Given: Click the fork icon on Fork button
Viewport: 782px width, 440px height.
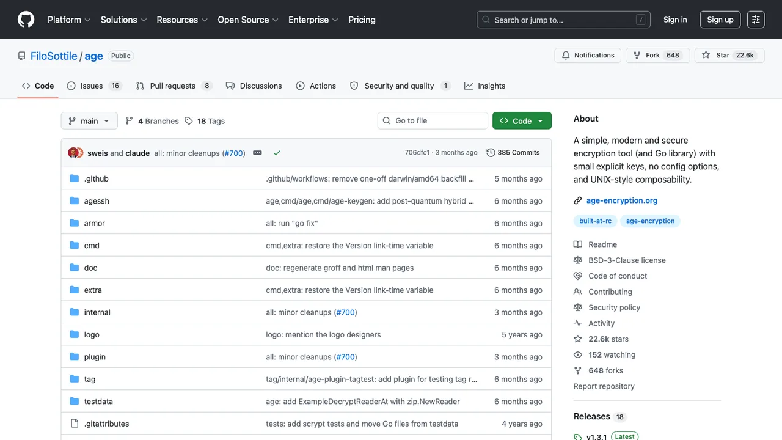Looking at the screenshot, I should 637,55.
